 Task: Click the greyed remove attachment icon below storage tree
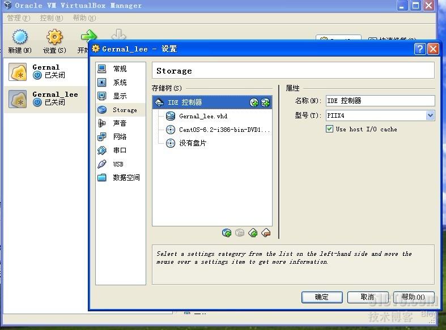(x=240, y=233)
